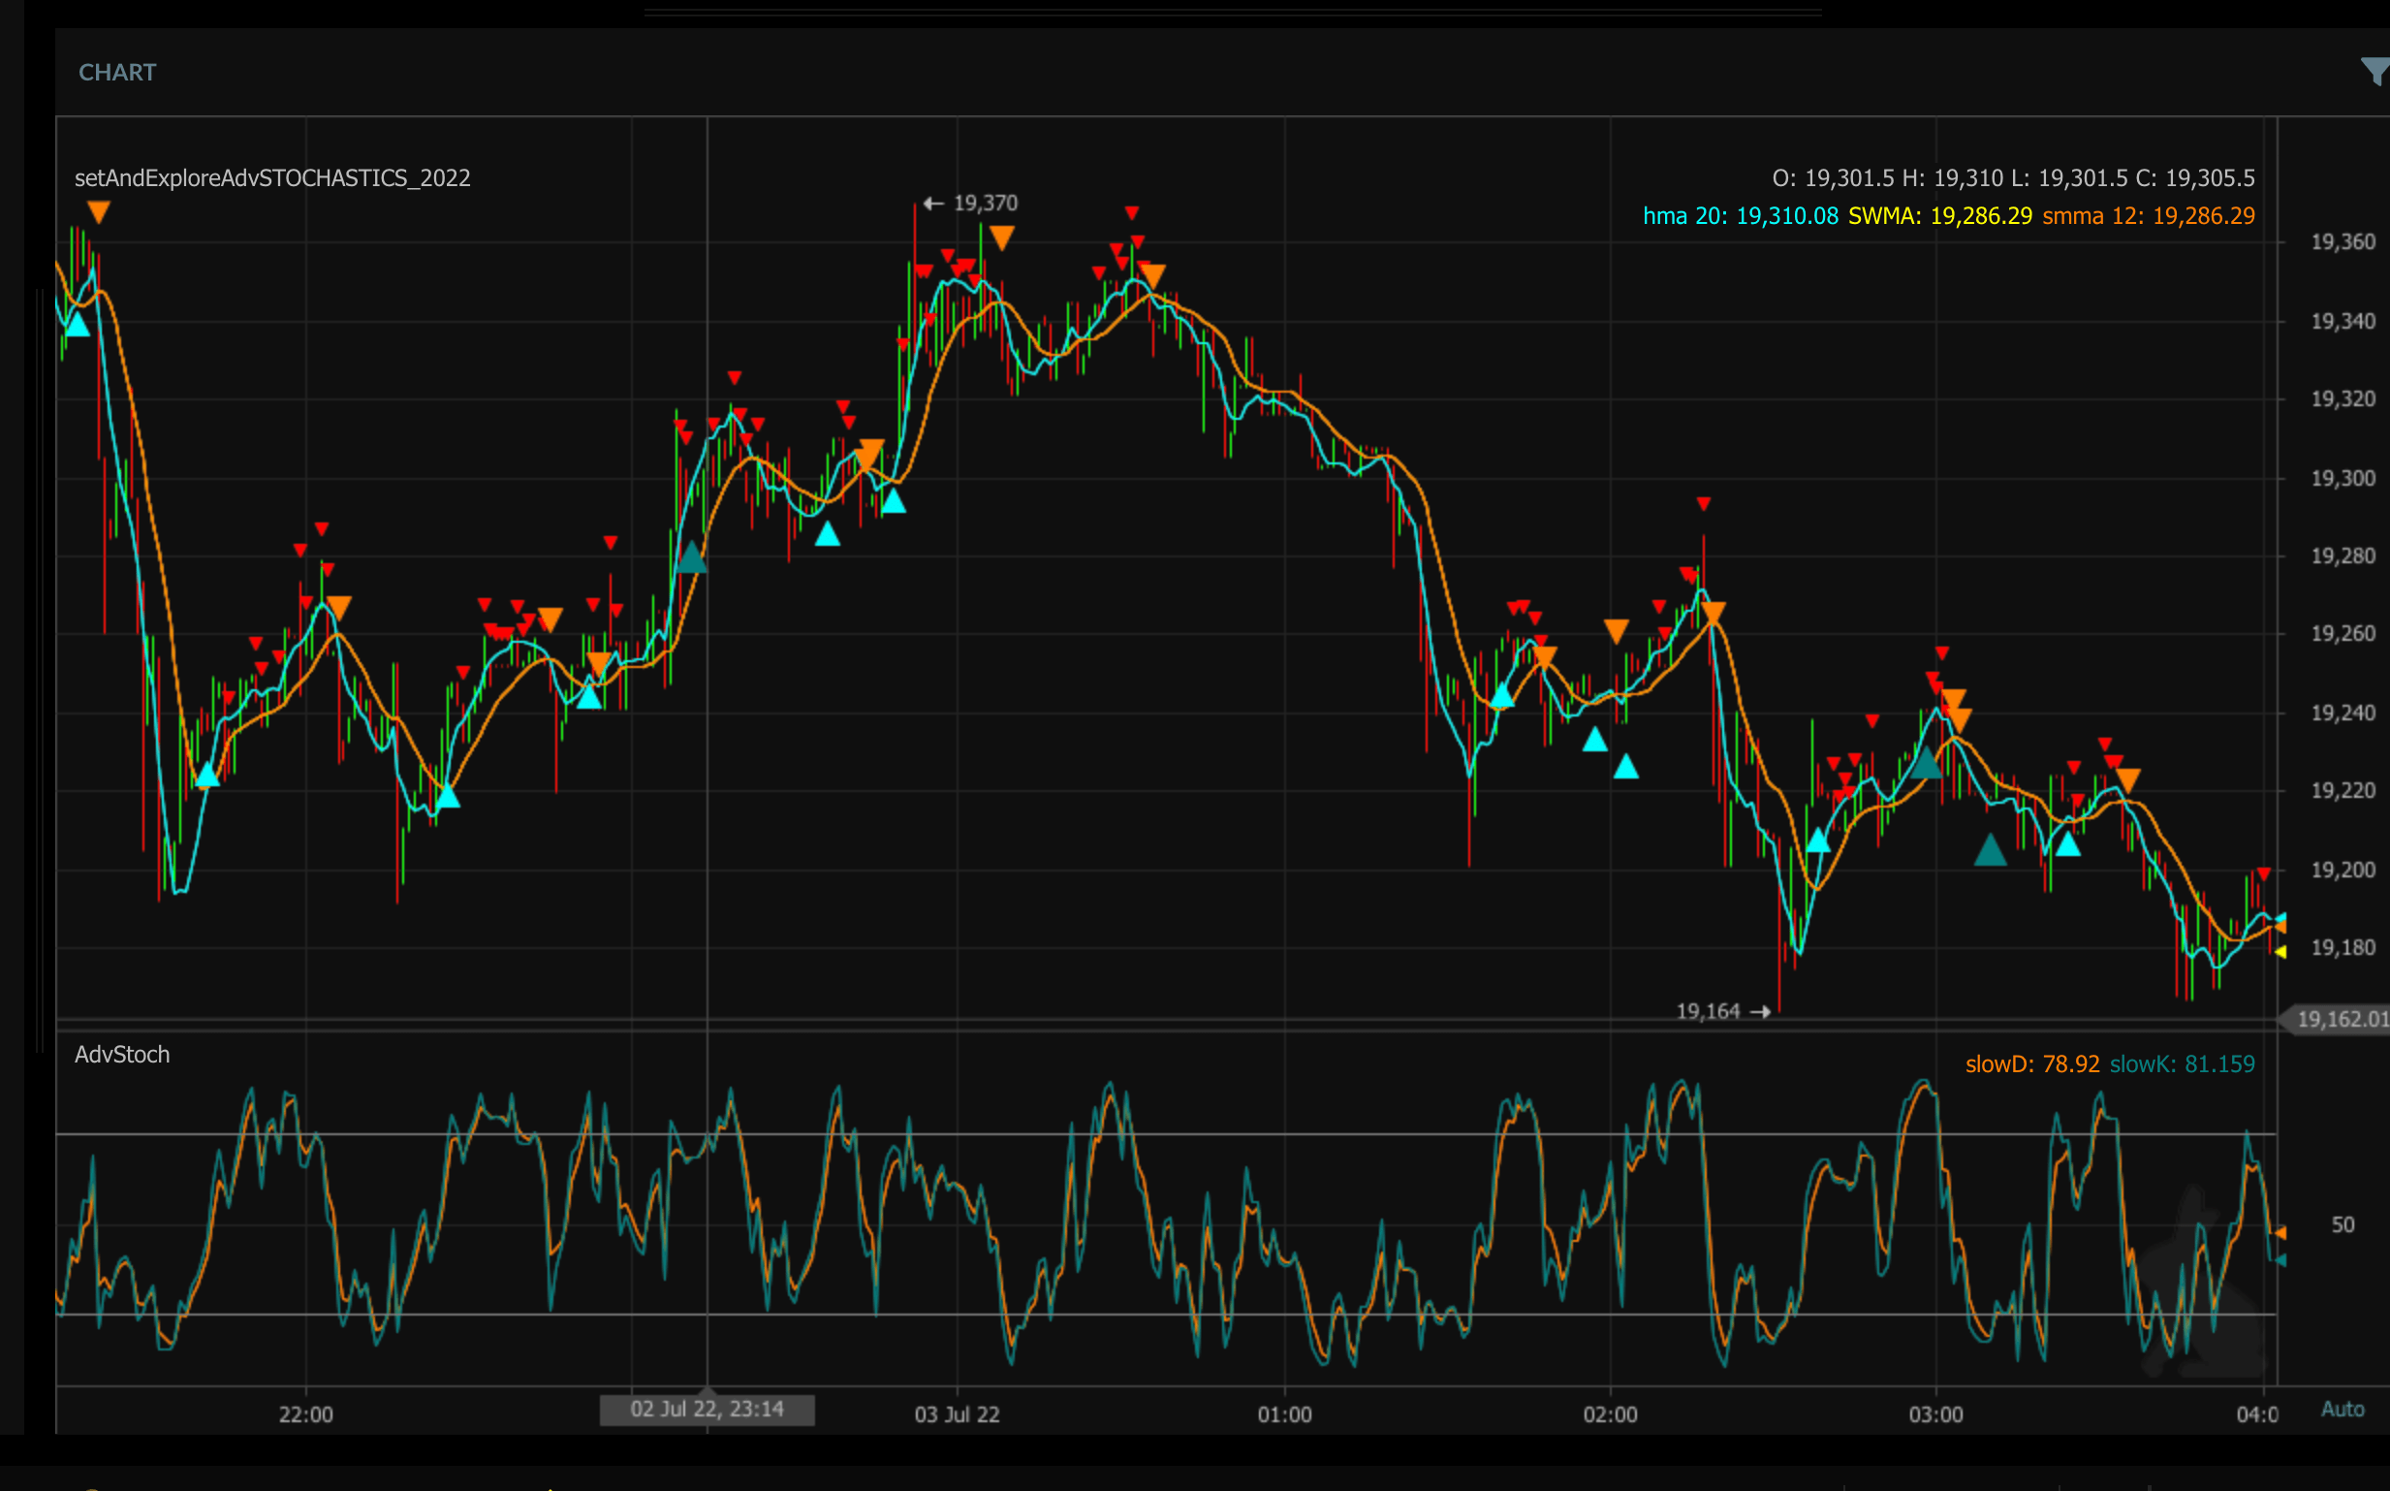
Task: Click the 19,300 price axis label
Action: click(x=2343, y=478)
